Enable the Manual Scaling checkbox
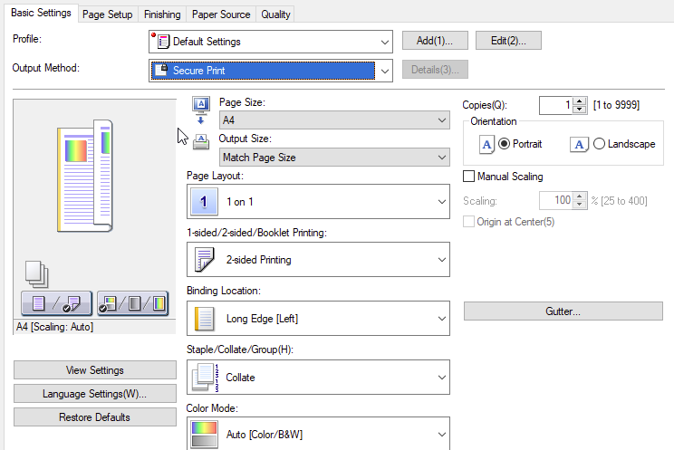This screenshot has height=450, width=674. [x=469, y=177]
